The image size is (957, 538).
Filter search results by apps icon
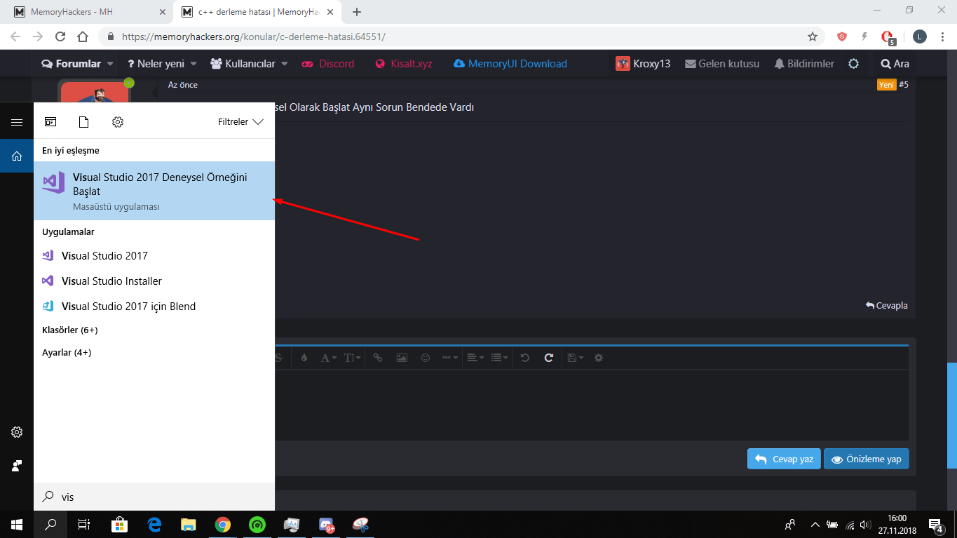pyautogui.click(x=50, y=122)
